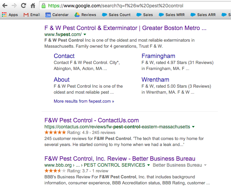231x190 pixels.
Task: Expand green dropdown after PEST CONTROL SERVICES
Action: pos(149,165)
